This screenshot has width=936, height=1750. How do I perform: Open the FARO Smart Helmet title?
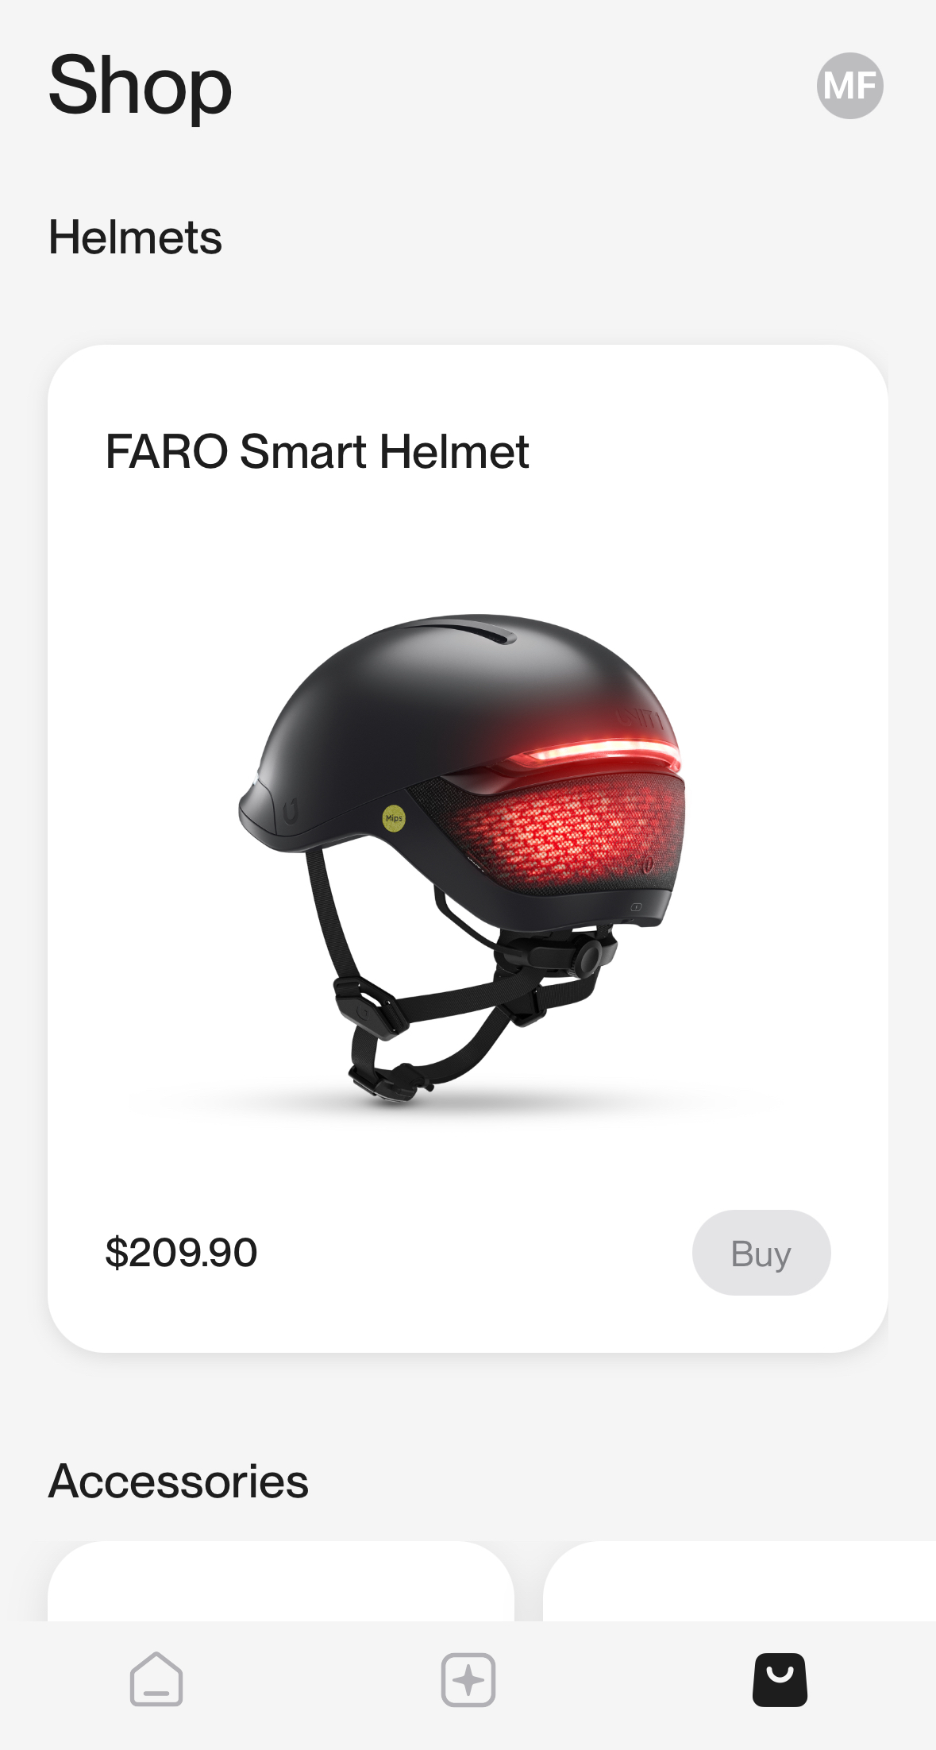(317, 452)
